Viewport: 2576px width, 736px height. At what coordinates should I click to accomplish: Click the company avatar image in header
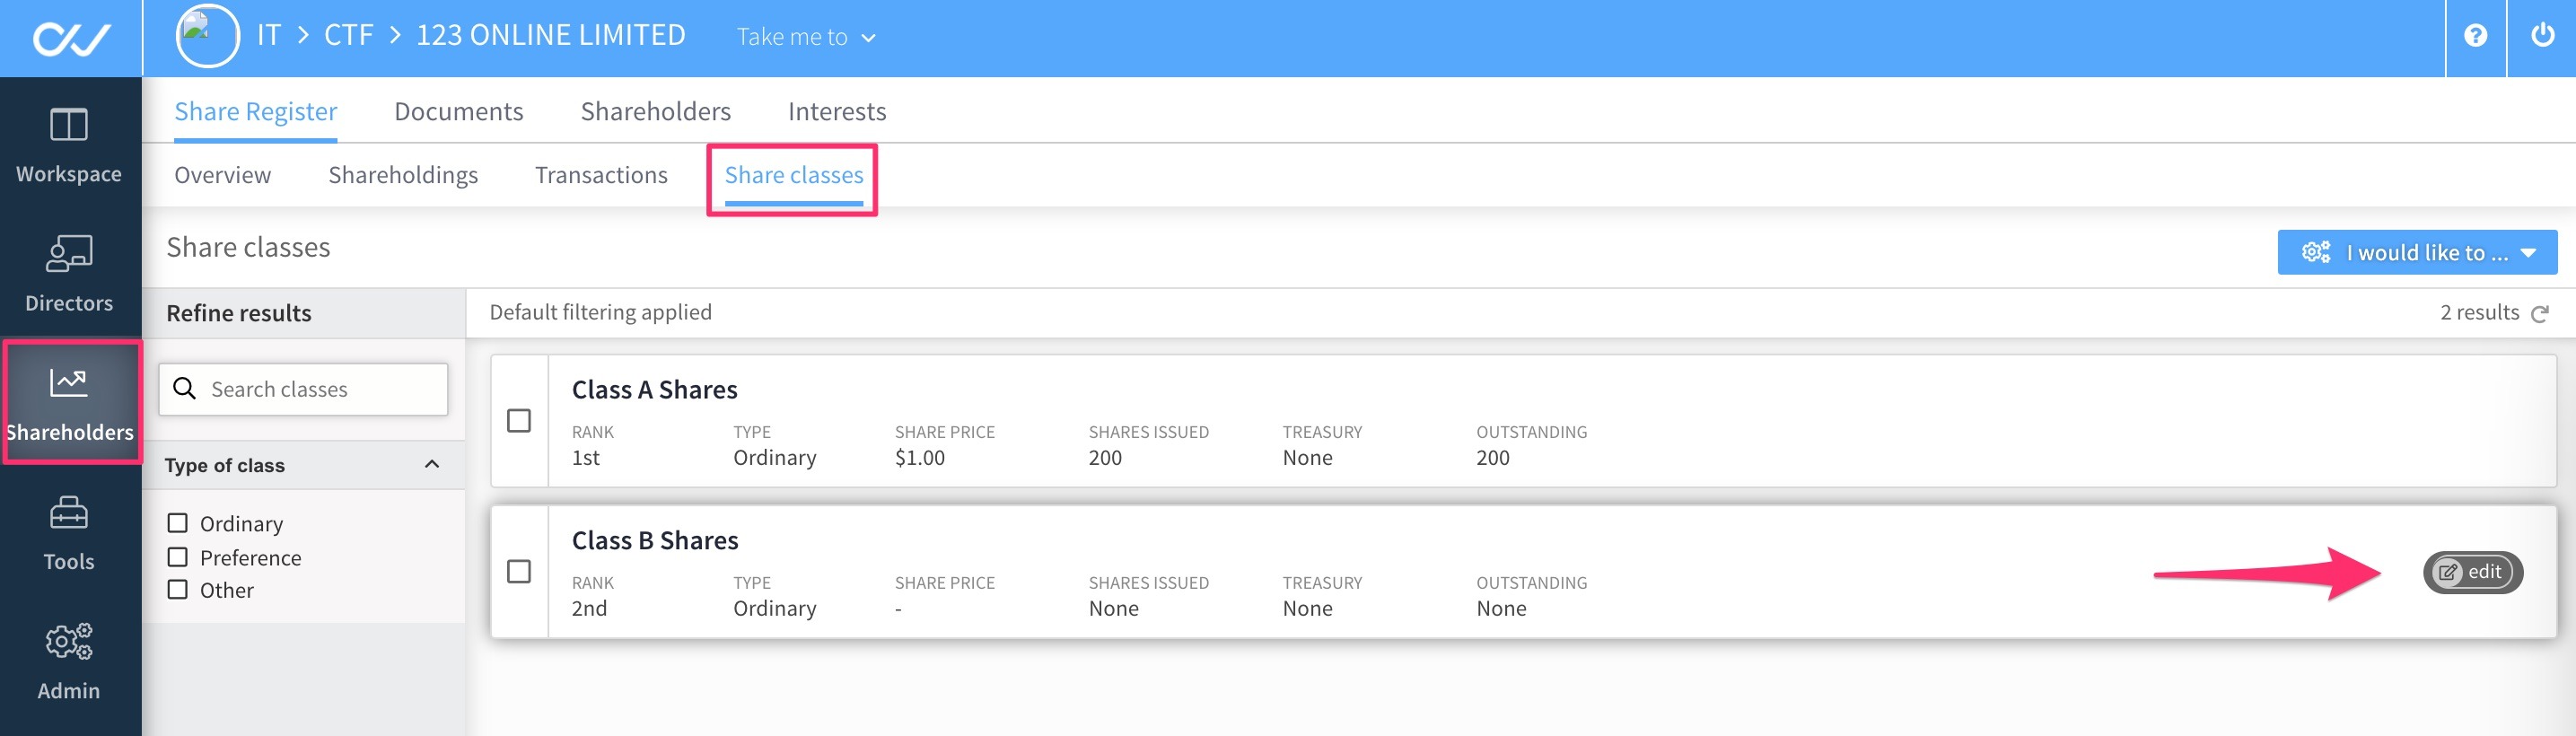coord(207,36)
